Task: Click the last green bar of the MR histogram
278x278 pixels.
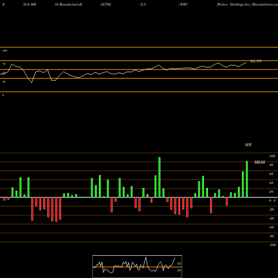Action: (x=247, y=179)
